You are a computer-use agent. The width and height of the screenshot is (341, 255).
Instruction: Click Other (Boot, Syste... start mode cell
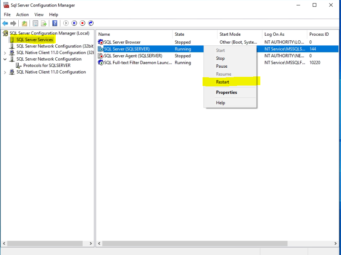[238, 42]
